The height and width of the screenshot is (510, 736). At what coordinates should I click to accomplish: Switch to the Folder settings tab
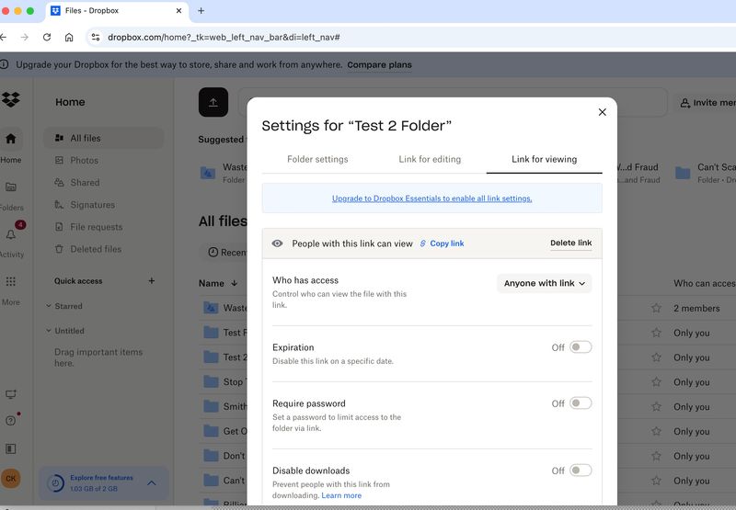coord(317,159)
